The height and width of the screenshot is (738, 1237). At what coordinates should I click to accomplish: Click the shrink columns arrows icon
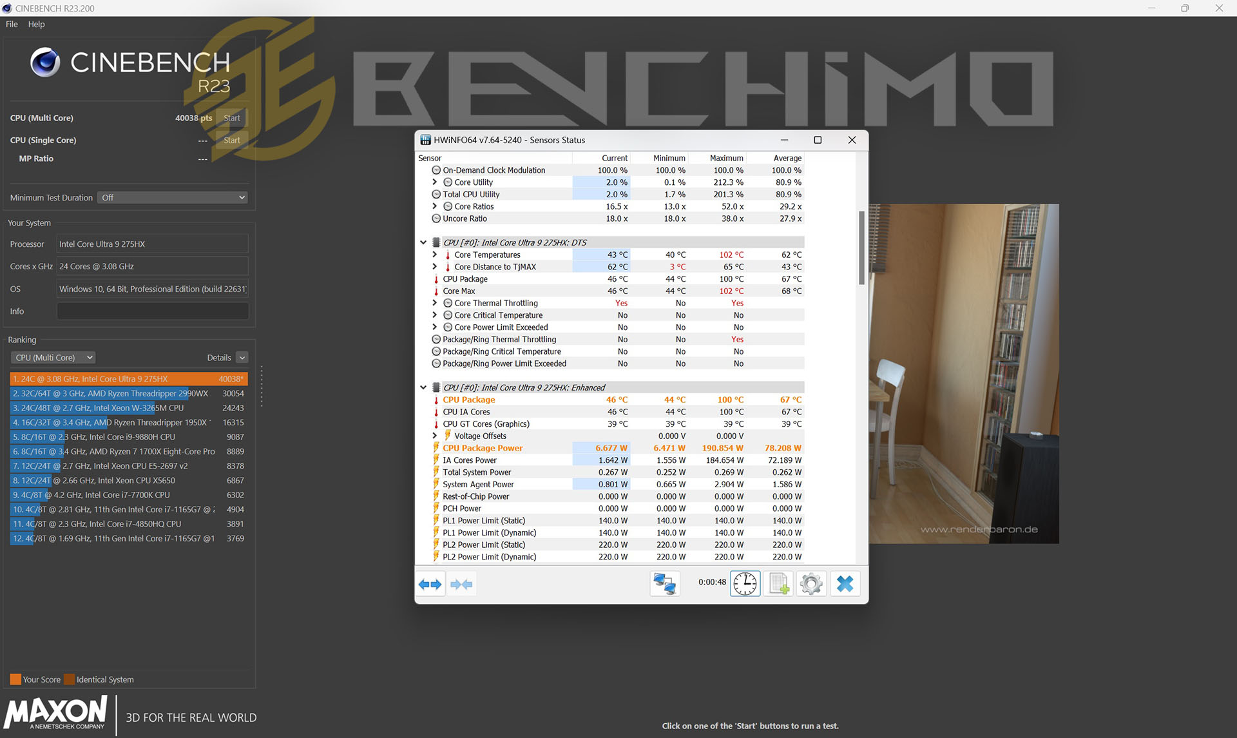pyautogui.click(x=461, y=584)
